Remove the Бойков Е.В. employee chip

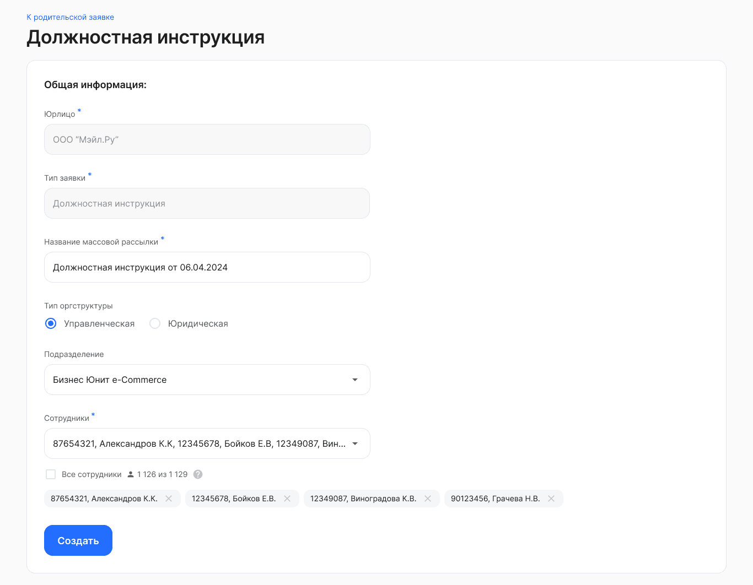[287, 499]
